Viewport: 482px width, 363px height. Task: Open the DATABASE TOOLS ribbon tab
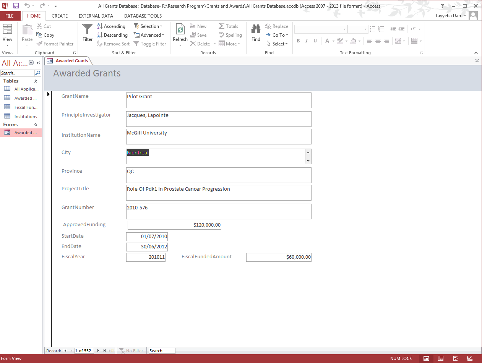pos(143,16)
